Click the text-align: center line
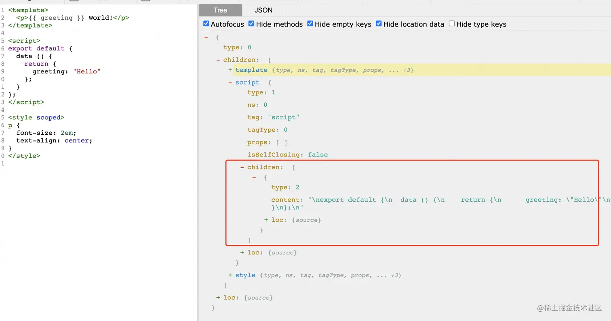611x321 pixels. [x=54, y=141]
